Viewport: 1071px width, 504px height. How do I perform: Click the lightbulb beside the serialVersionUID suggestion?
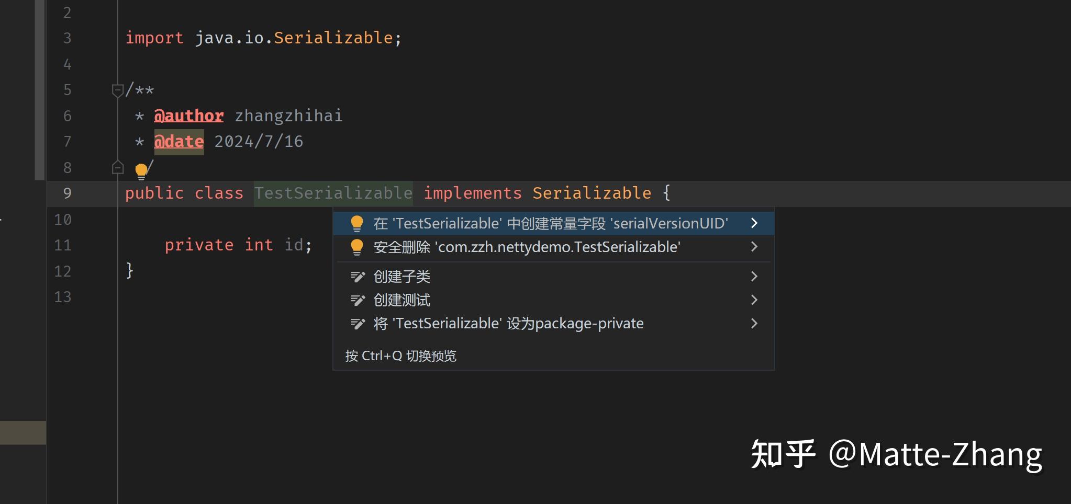point(358,223)
